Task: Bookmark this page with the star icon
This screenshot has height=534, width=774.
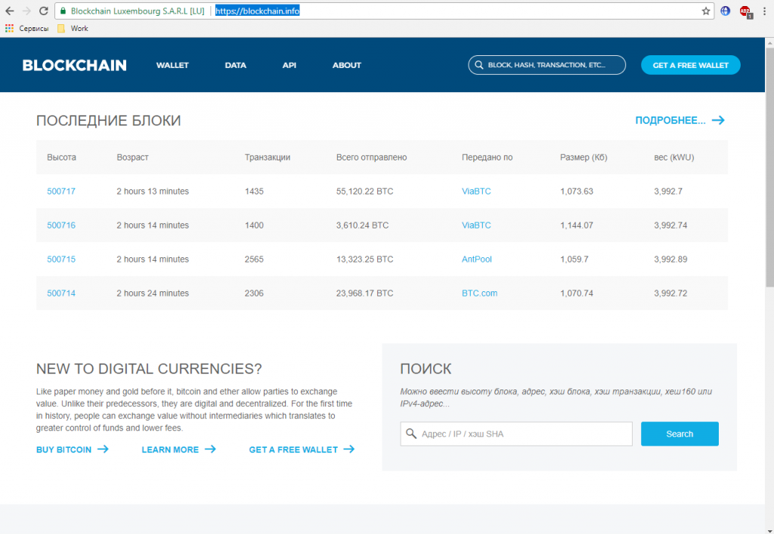Action: [706, 11]
